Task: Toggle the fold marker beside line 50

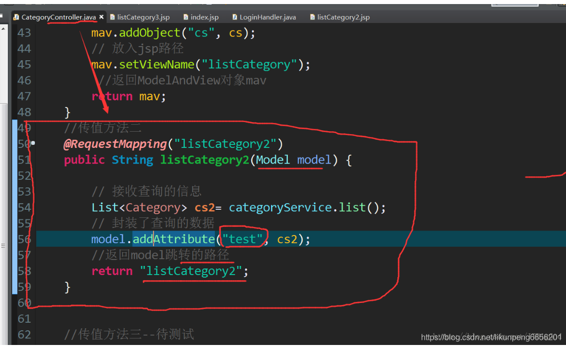Action: (33, 143)
